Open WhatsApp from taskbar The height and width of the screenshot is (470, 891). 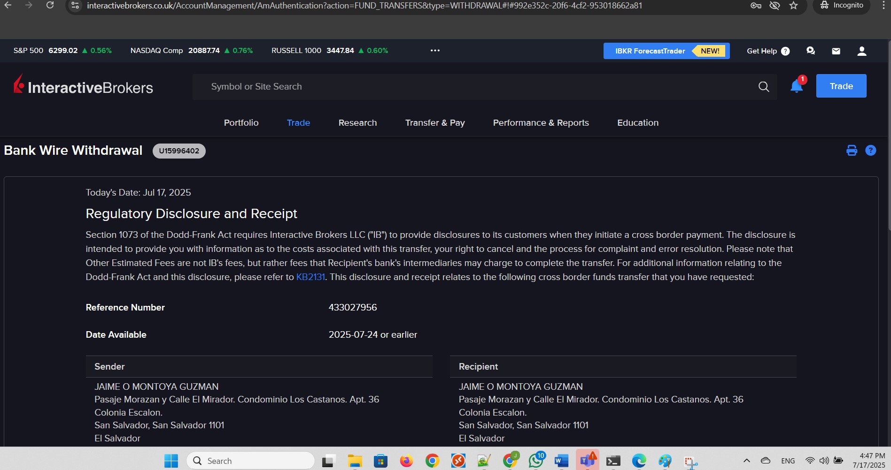536,461
